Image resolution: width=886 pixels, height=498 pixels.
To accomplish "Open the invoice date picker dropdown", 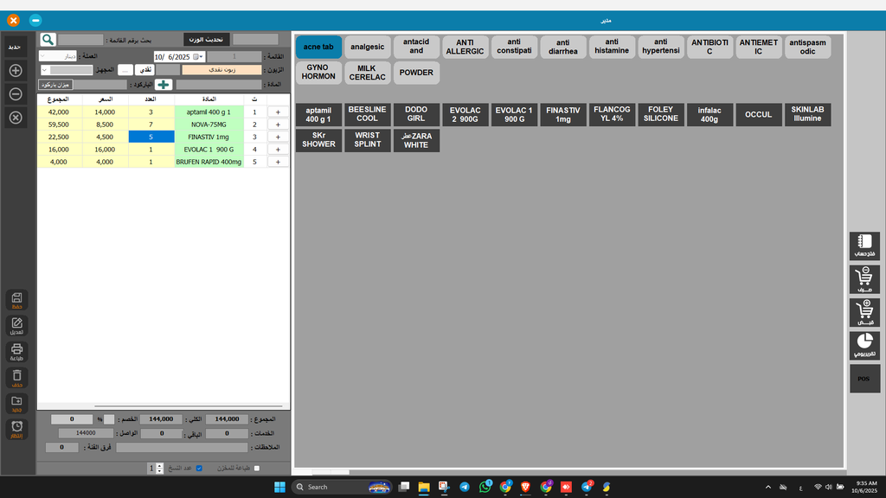I will pos(198,56).
